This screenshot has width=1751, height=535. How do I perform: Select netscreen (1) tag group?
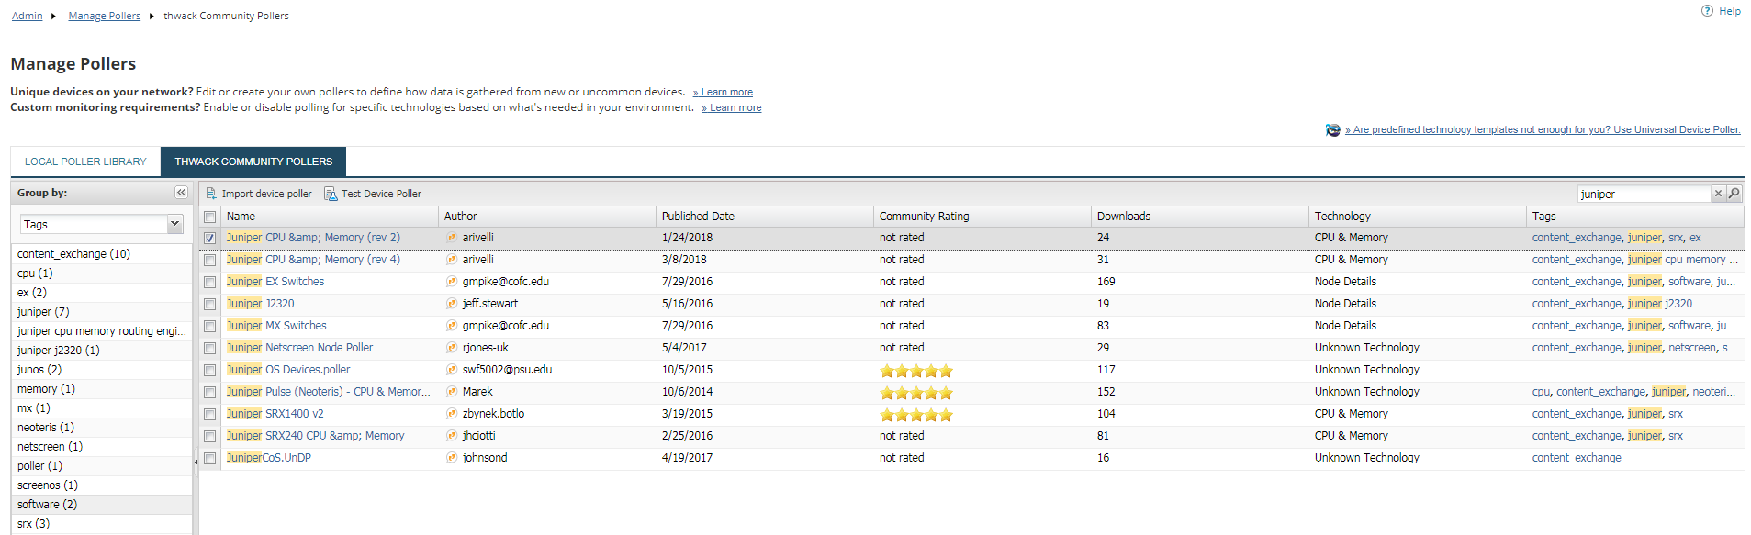coord(50,447)
